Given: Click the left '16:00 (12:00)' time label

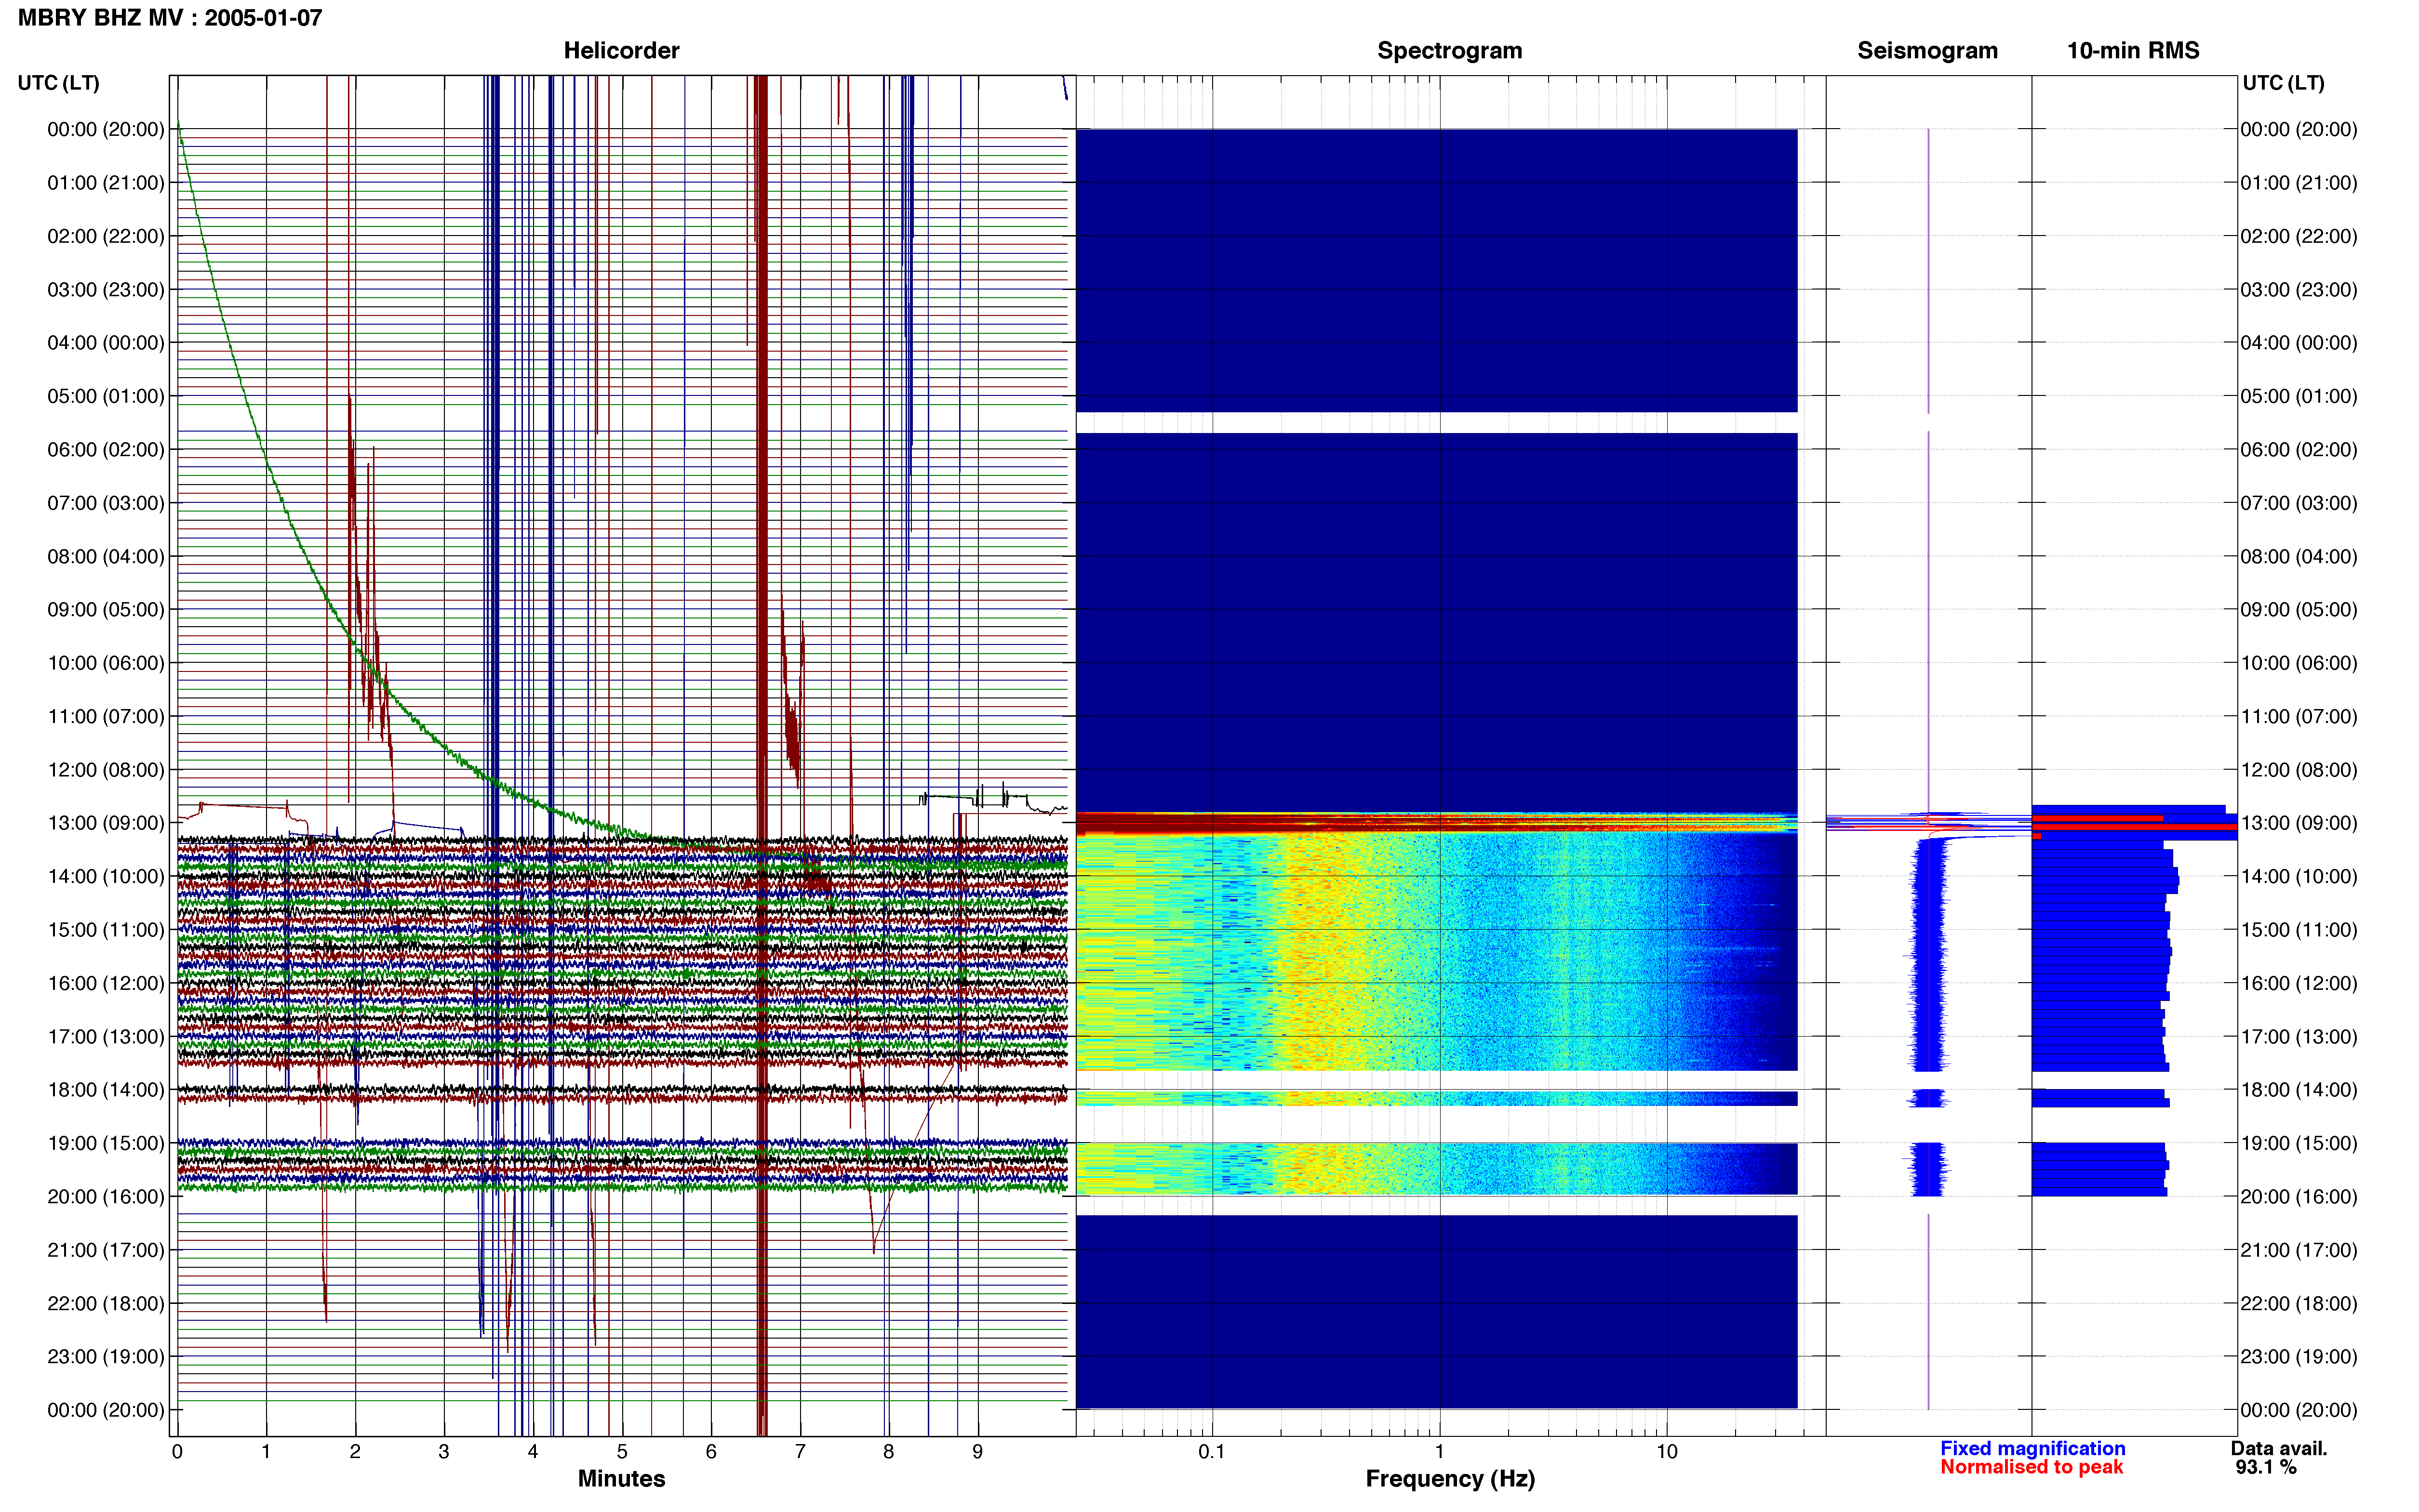Looking at the screenshot, I should coord(106,983).
